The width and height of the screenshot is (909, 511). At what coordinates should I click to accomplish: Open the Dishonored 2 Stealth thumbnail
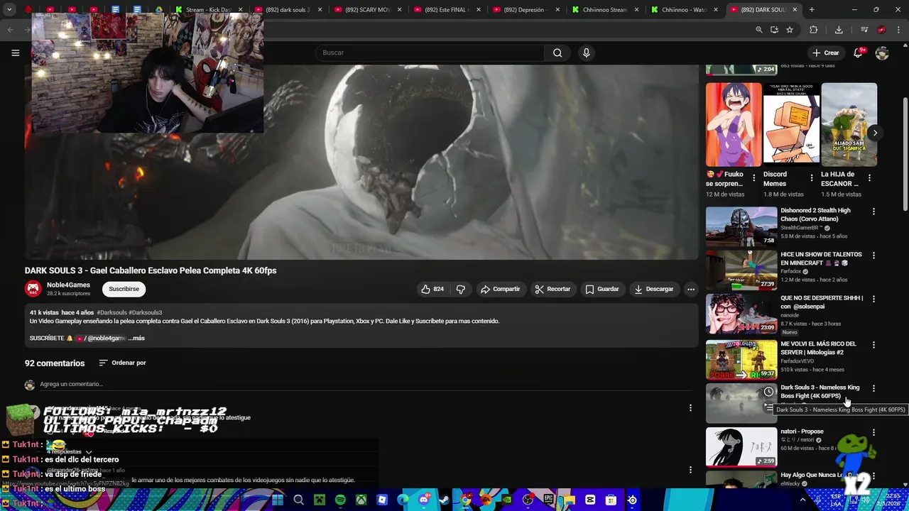tap(741, 226)
